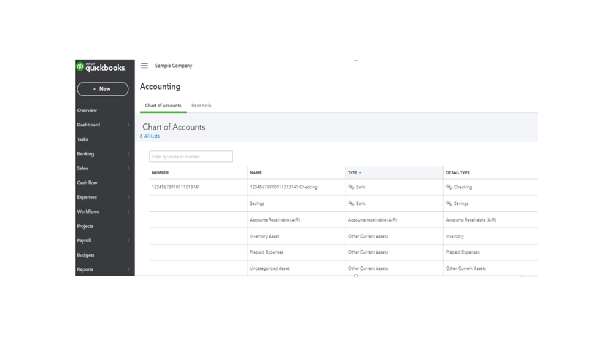
Task: Switch to the Reconcile tab
Action: pos(201,106)
